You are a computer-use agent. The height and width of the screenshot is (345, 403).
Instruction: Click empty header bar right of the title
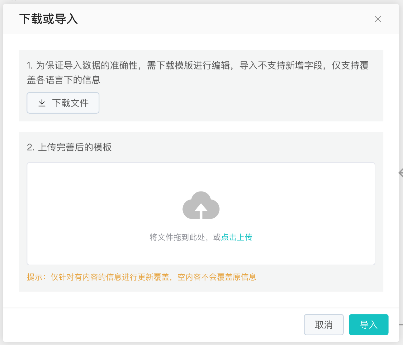click(x=218, y=19)
